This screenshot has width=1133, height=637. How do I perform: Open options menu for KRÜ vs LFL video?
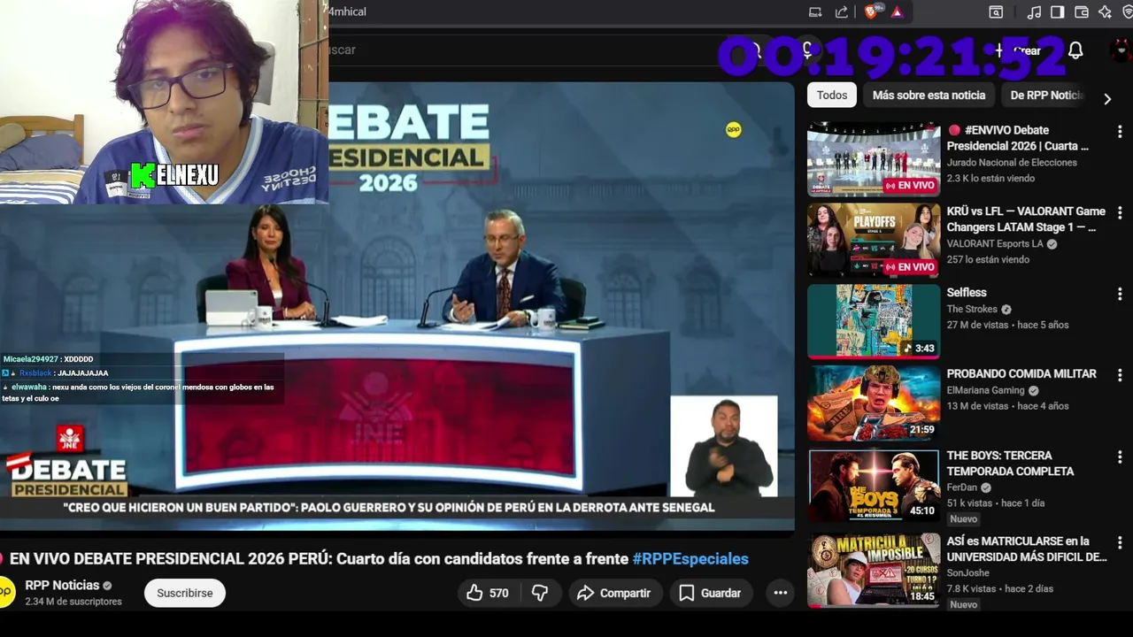1120,212
